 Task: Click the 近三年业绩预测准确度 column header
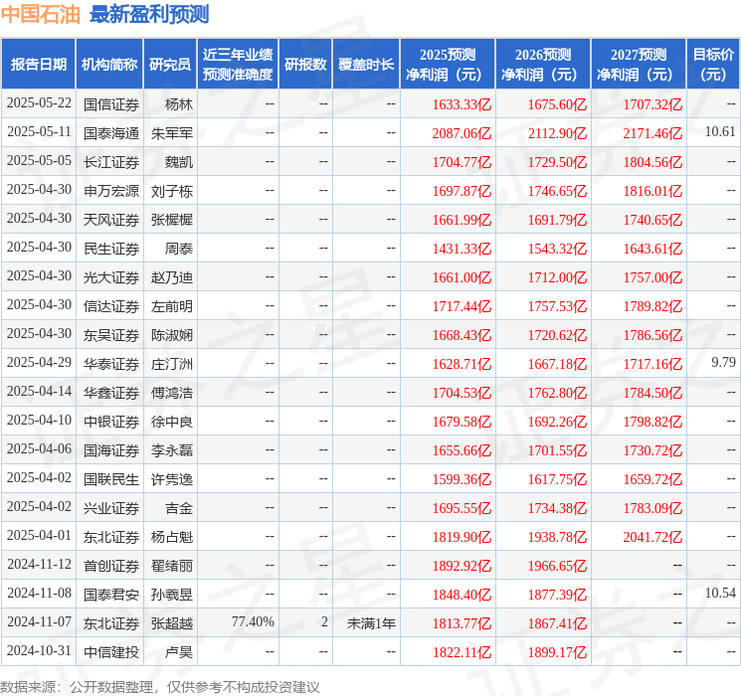click(x=238, y=65)
